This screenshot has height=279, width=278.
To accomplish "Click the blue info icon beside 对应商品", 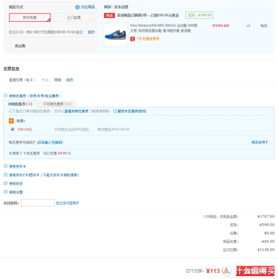I will click(77, 7).
